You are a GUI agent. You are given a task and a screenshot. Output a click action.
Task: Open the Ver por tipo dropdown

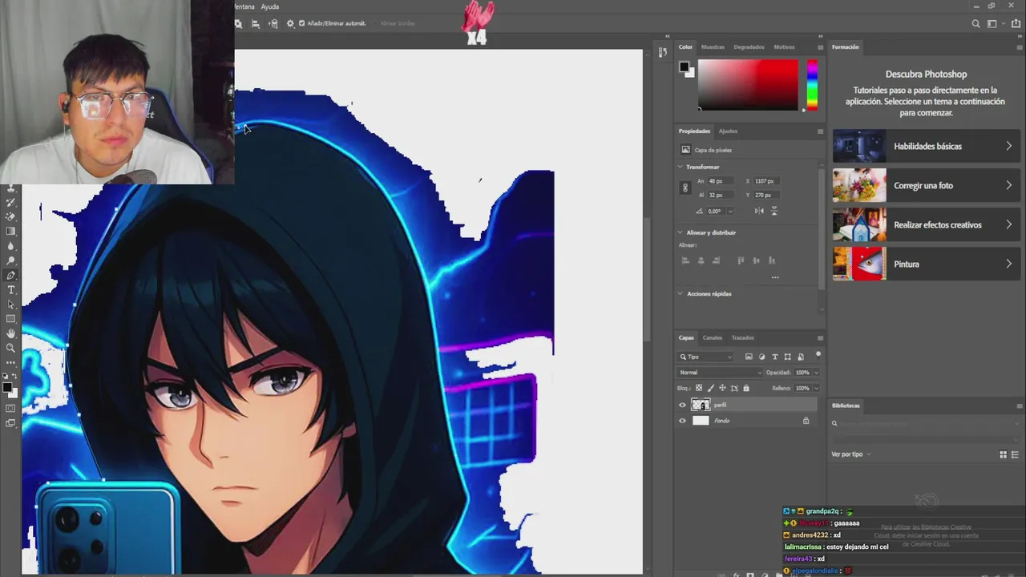pos(850,454)
